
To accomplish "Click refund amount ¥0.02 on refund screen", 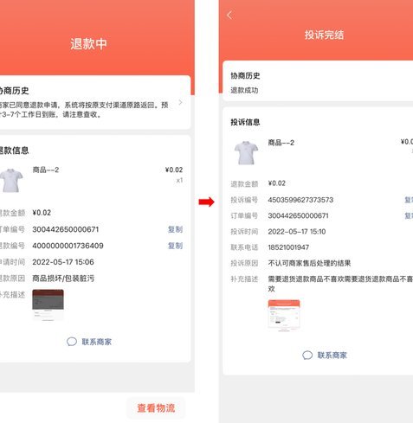I will (42, 213).
